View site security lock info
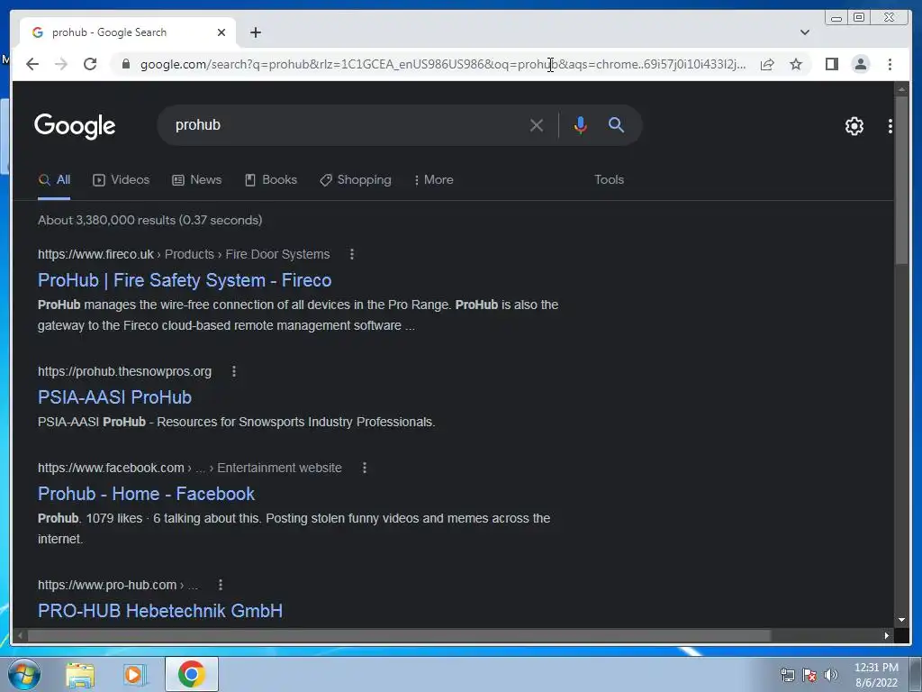922x692 pixels. click(x=125, y=64)
